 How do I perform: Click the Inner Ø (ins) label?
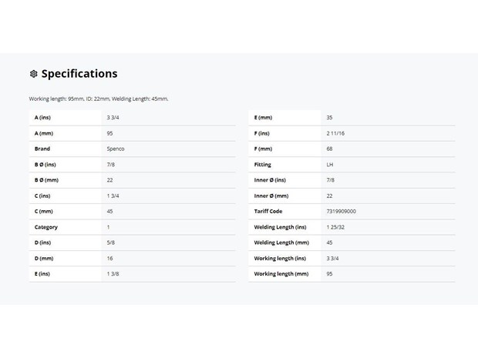270,180
